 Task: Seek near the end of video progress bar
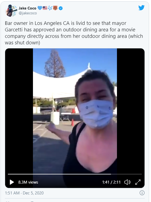click(140, 174)
